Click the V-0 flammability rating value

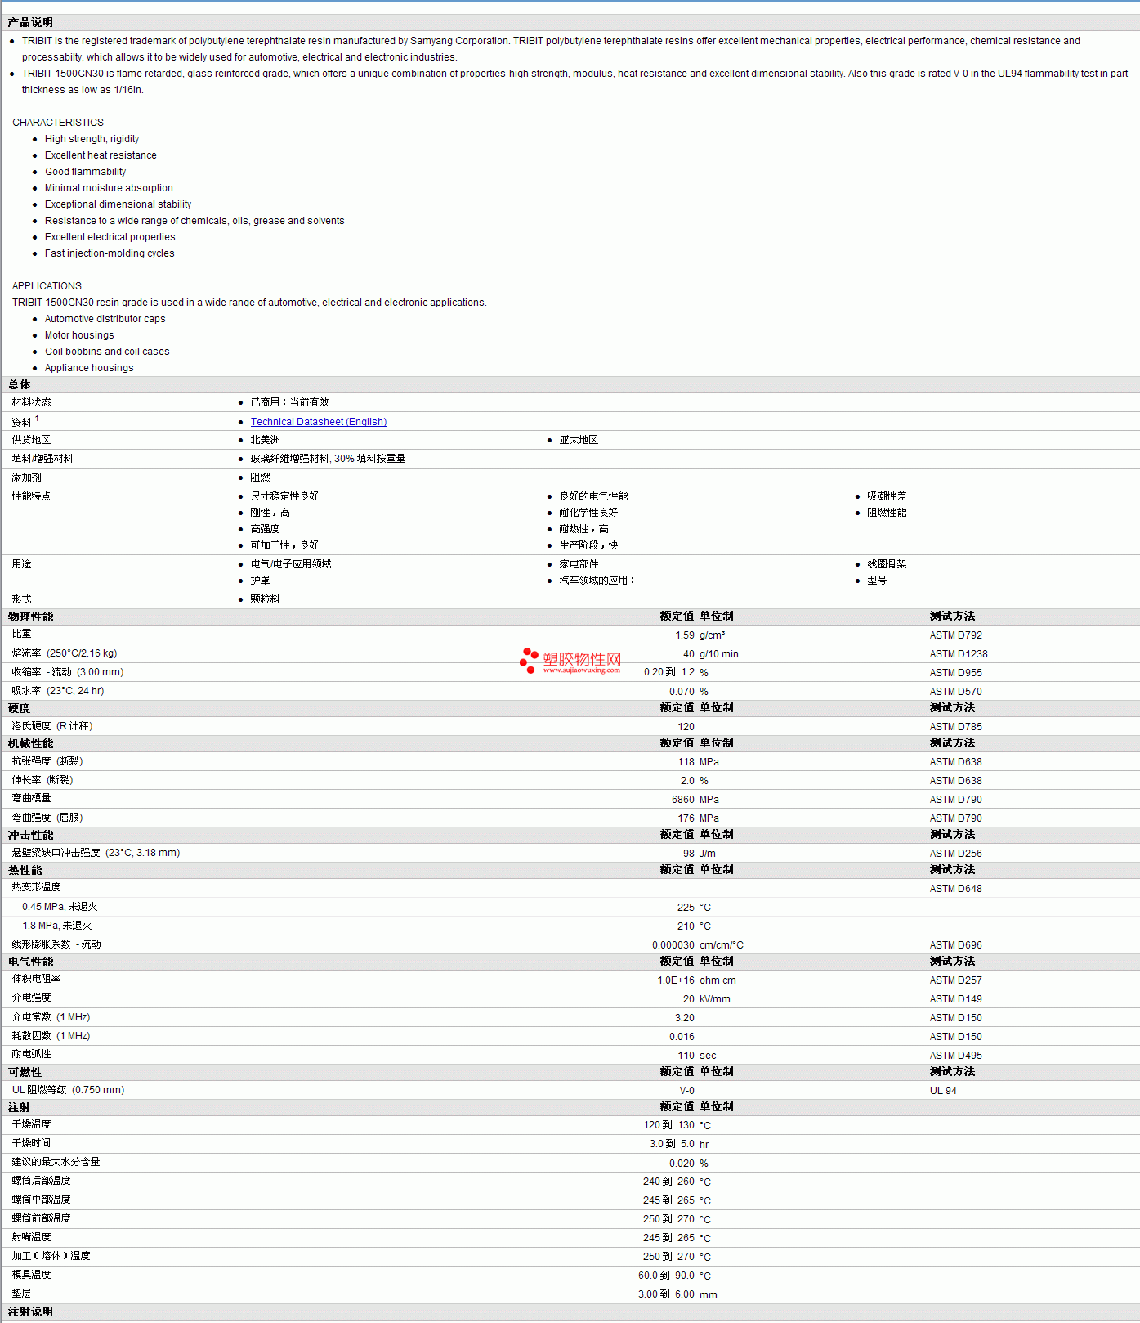click(x=687, y=1091)
